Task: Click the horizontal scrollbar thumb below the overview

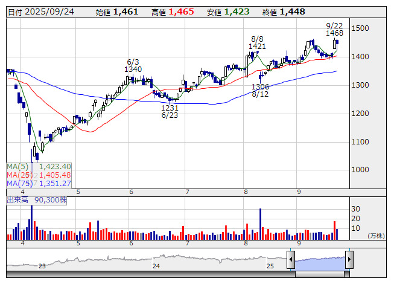Action: pos(320,274)
